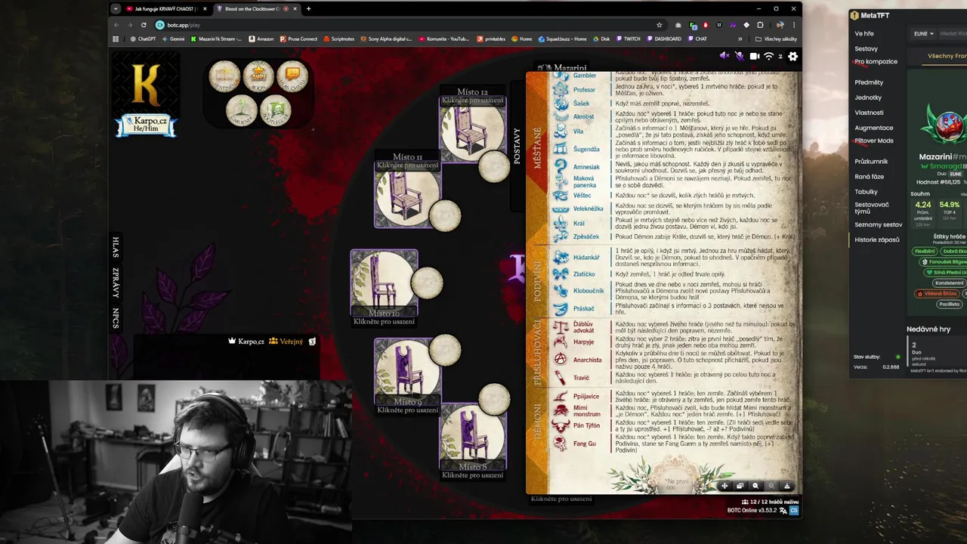The height and width of the screenshot is (544, 967).
Task: Reload the botc.app page
Action: point(144,25)
